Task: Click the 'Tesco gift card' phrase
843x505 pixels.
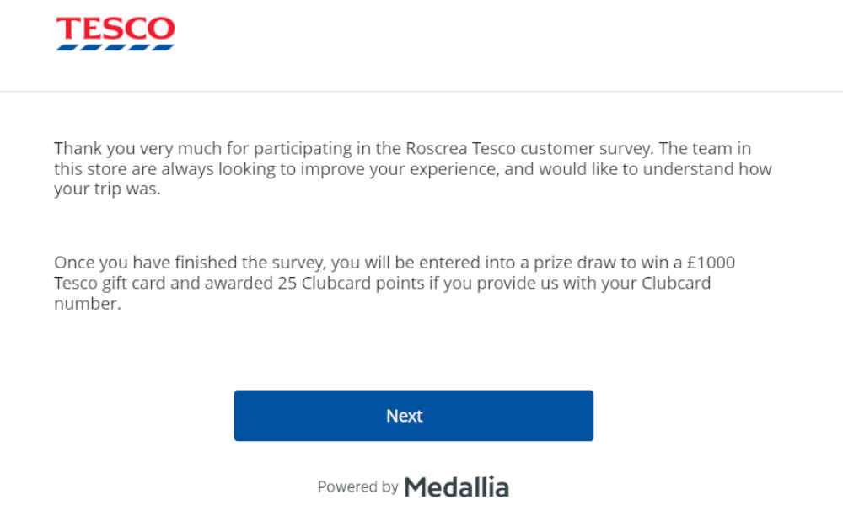Action: (x=110, y=283)
